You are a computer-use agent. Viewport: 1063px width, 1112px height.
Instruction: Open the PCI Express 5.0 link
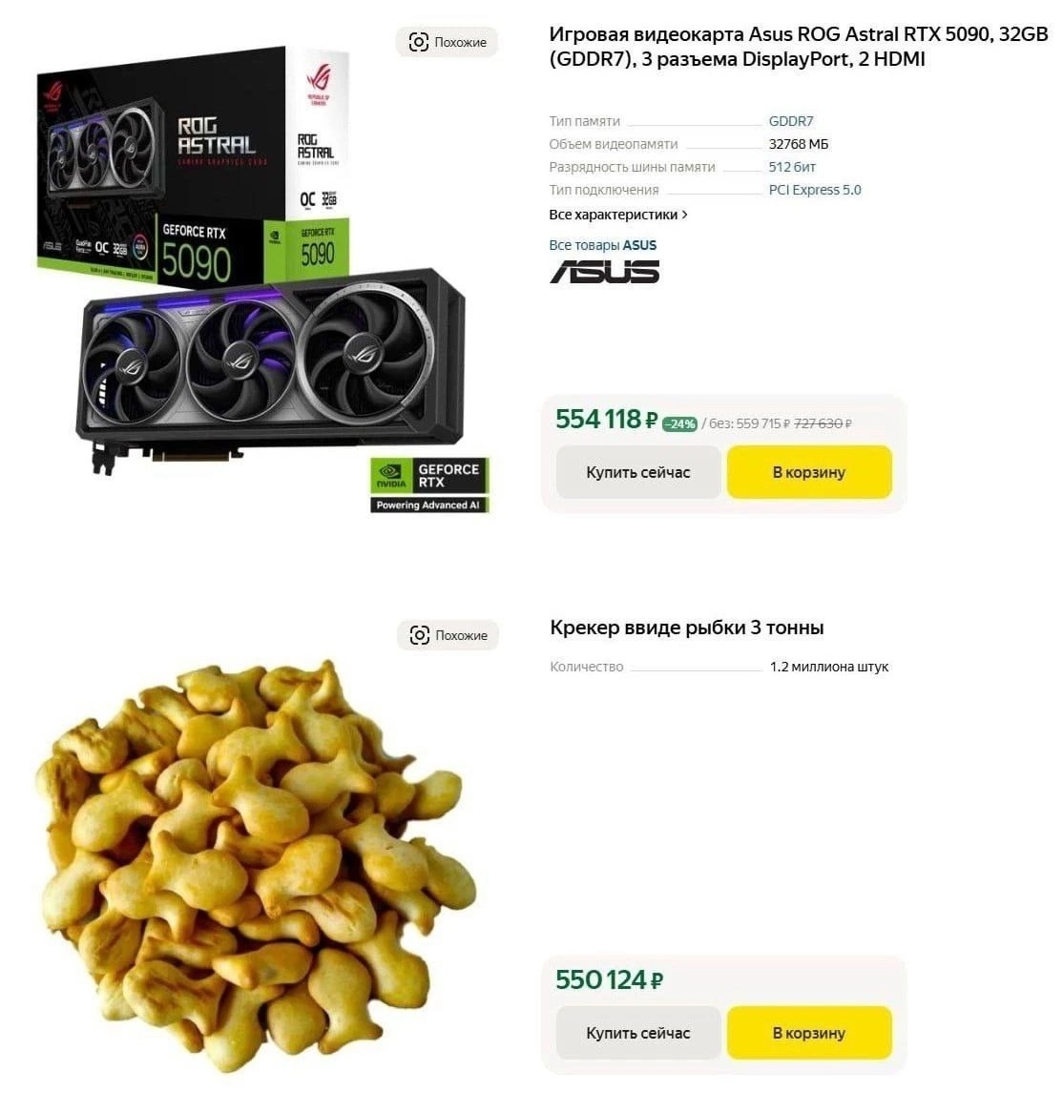pos(815,190)
